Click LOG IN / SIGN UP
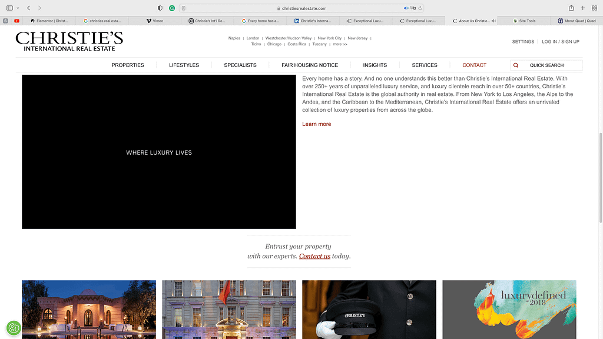 coord(561,42)
